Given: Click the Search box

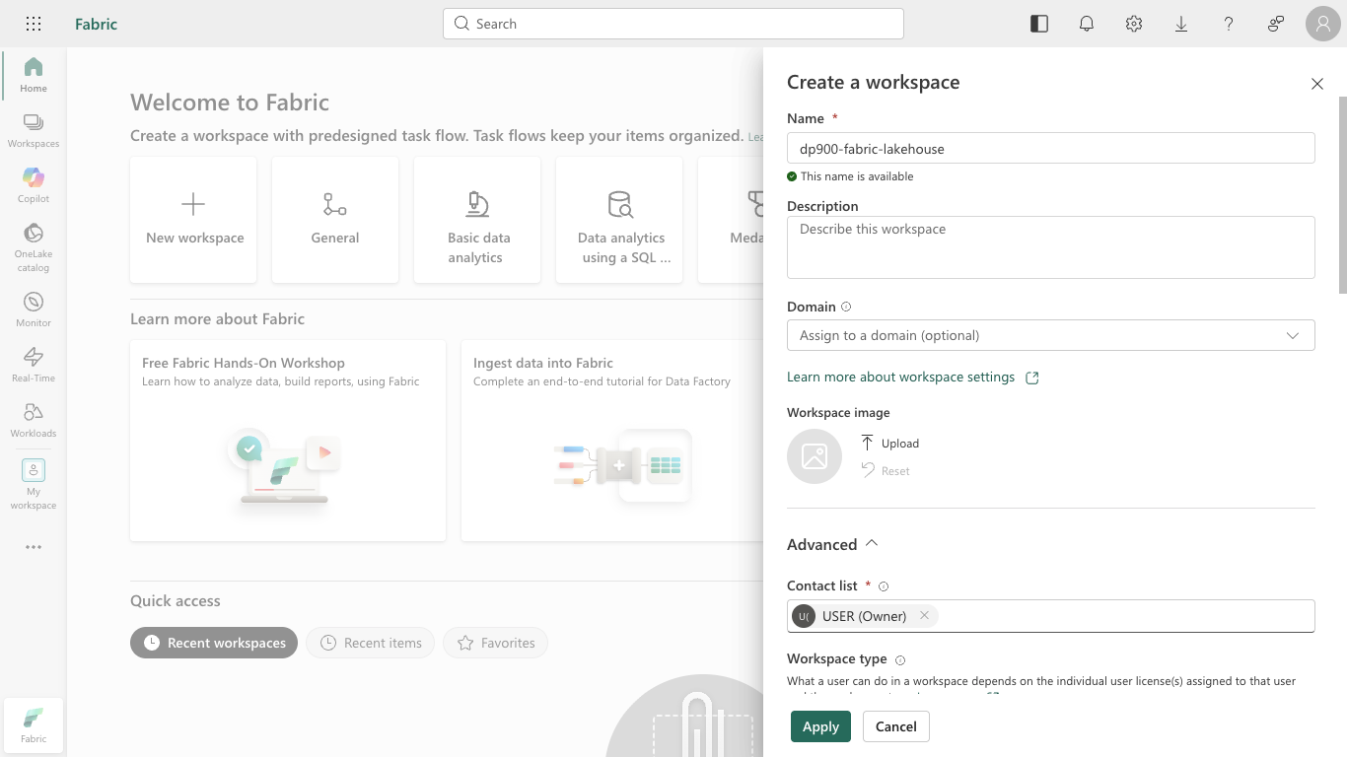Looking at the screenshot, I should pyautogui.click(x=673, y=24).
